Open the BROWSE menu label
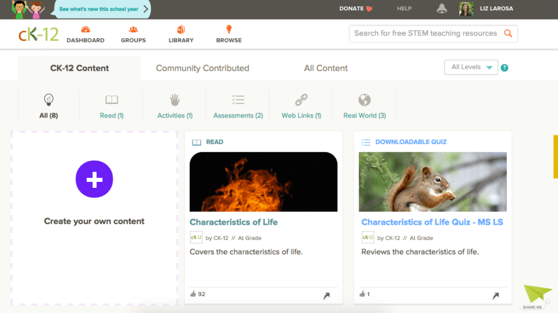 [229, 40]
